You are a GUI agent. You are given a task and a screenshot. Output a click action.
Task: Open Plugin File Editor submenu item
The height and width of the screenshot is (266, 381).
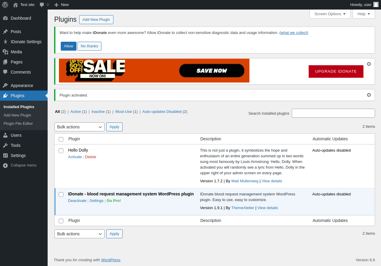pos(18,123)
